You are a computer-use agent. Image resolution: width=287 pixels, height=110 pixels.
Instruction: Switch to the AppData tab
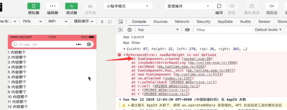(x=225, y=22)
